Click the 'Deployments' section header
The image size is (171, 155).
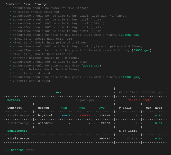(x=17, y=131)
